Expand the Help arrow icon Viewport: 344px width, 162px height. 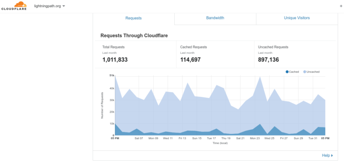coord(332,156)
